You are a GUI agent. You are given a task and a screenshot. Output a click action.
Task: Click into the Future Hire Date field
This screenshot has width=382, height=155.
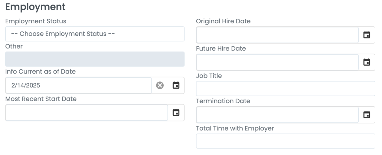(x=277, y=62)
